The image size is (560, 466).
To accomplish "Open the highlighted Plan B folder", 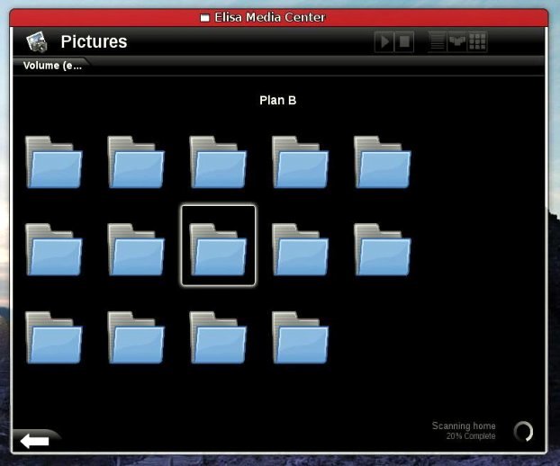I will [218, 246].
